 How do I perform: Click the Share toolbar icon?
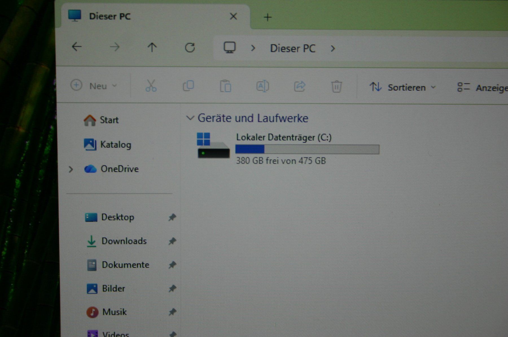click(300, 86)
